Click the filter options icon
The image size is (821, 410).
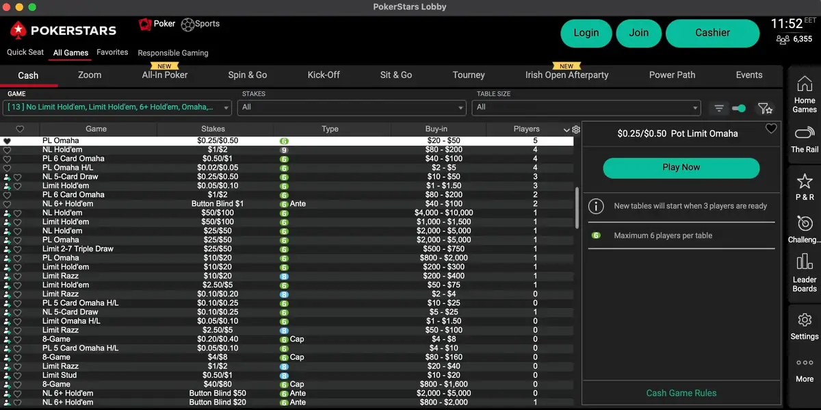(719, 108)
